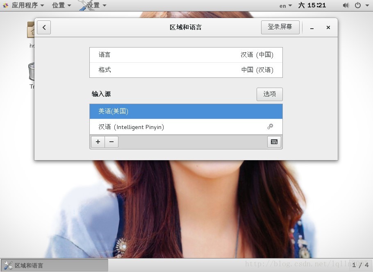Select the 汉语 (Intelligent Pinyin) input source
Viewport: 373px width, 272px height.
point(186,127)
